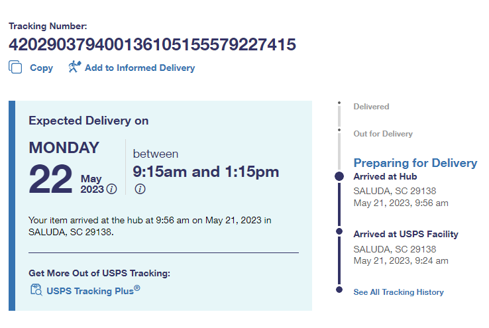Image resolution: width=489 pixels, height=328 pixels.
Task: Click the Arrived at Hub event title
Action: (x=385, y=177)
